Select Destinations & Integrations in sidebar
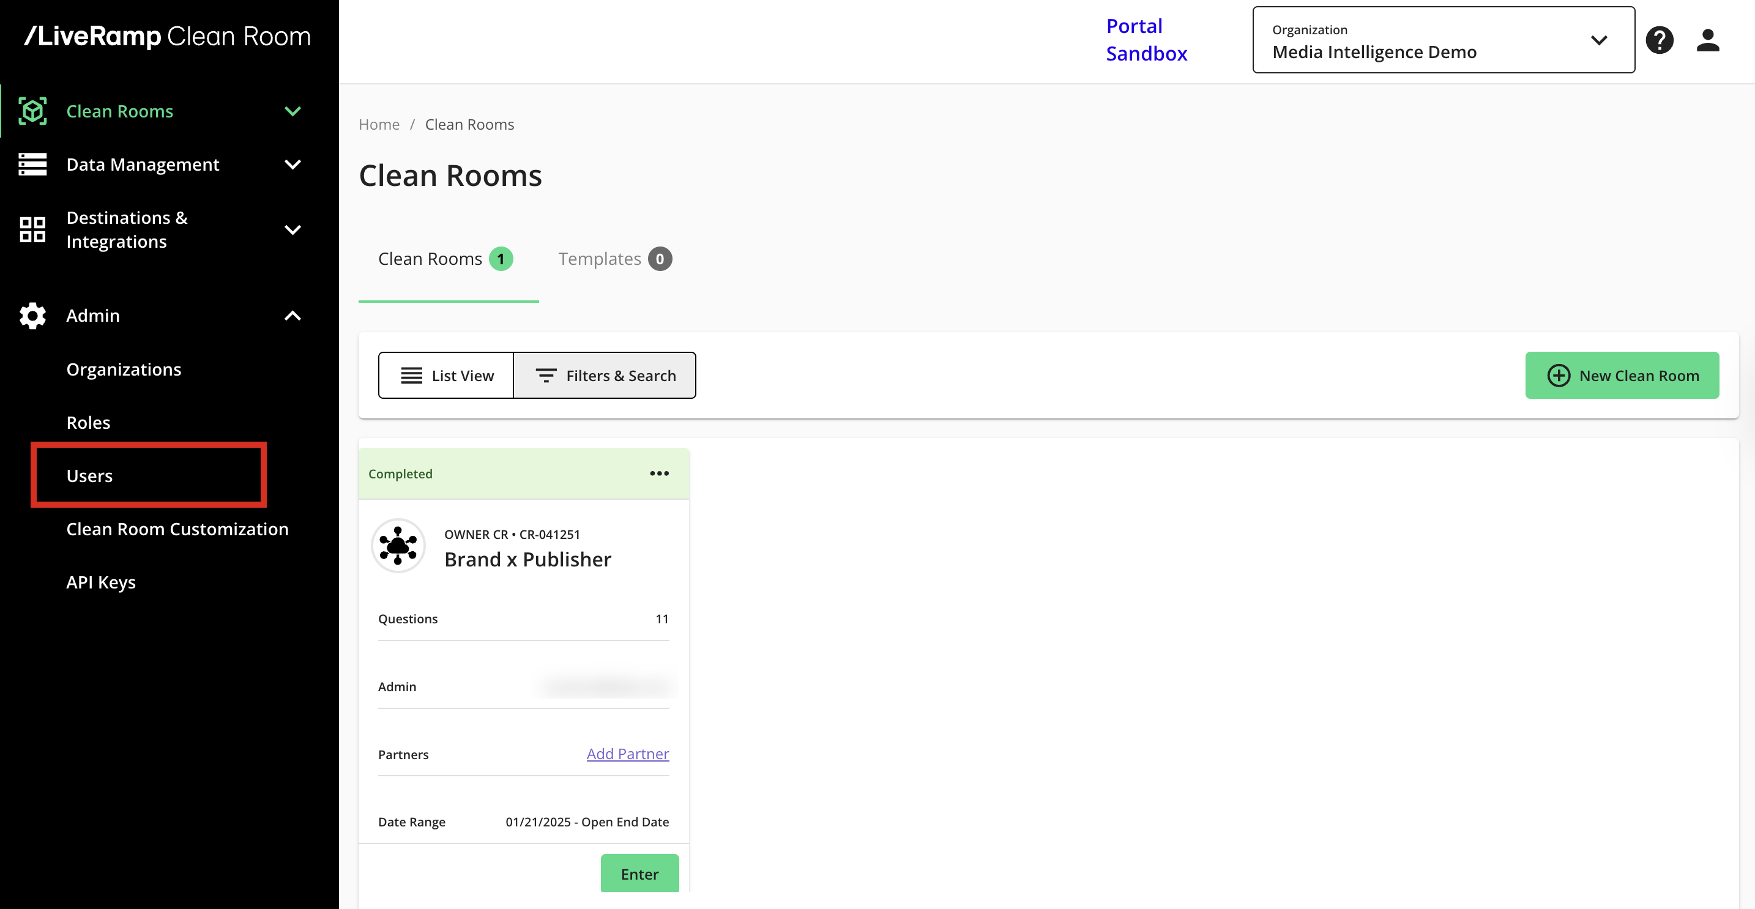This screenshot has width=1755, height=909. coord(127,229)
